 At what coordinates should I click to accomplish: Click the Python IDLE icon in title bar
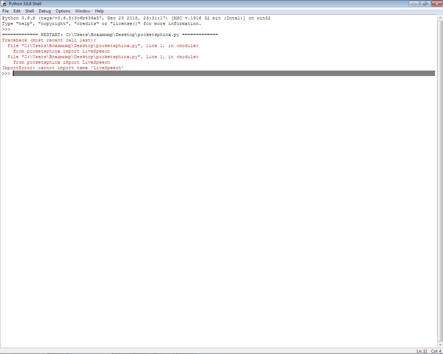4,4
